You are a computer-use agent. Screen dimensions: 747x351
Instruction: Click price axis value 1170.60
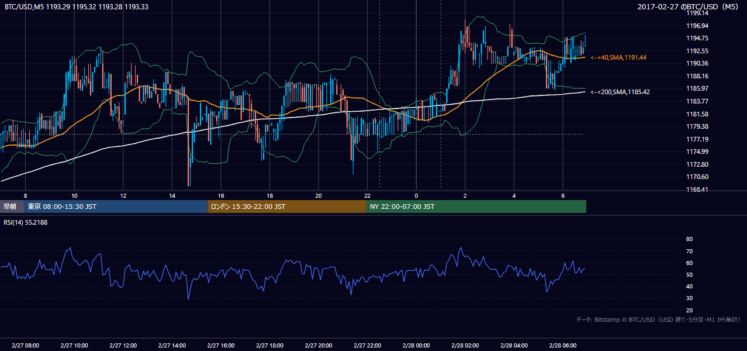coord(697,177)
